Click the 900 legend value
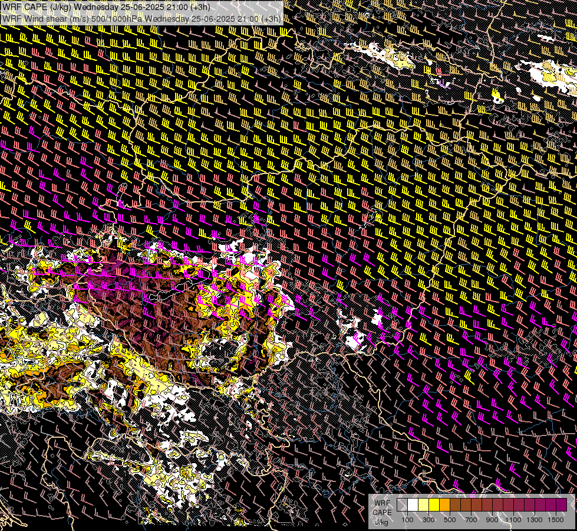The image size is (577, 531). 492,520
